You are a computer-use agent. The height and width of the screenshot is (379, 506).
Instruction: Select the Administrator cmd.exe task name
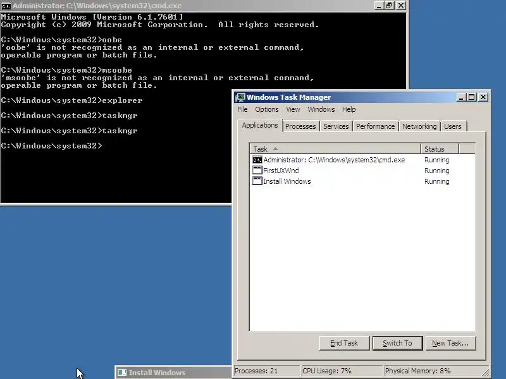[x=334, y=160]
